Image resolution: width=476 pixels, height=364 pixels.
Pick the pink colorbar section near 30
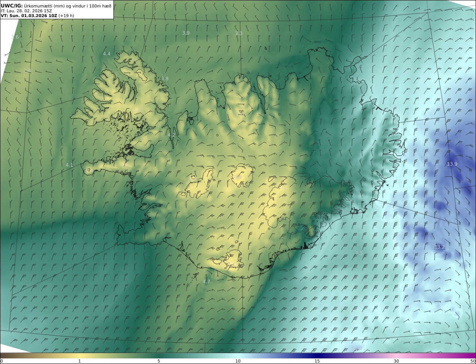[x=396, y=355]
